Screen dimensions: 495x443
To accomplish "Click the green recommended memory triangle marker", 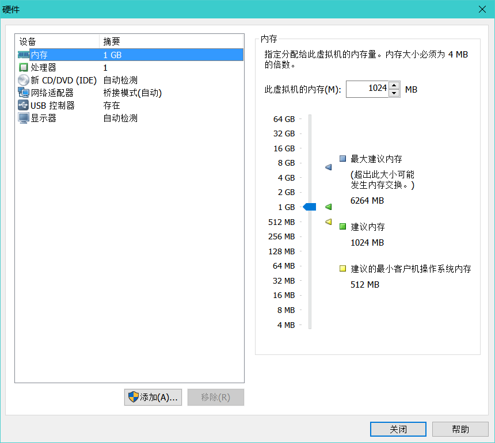I will click(x=328, y=207).
